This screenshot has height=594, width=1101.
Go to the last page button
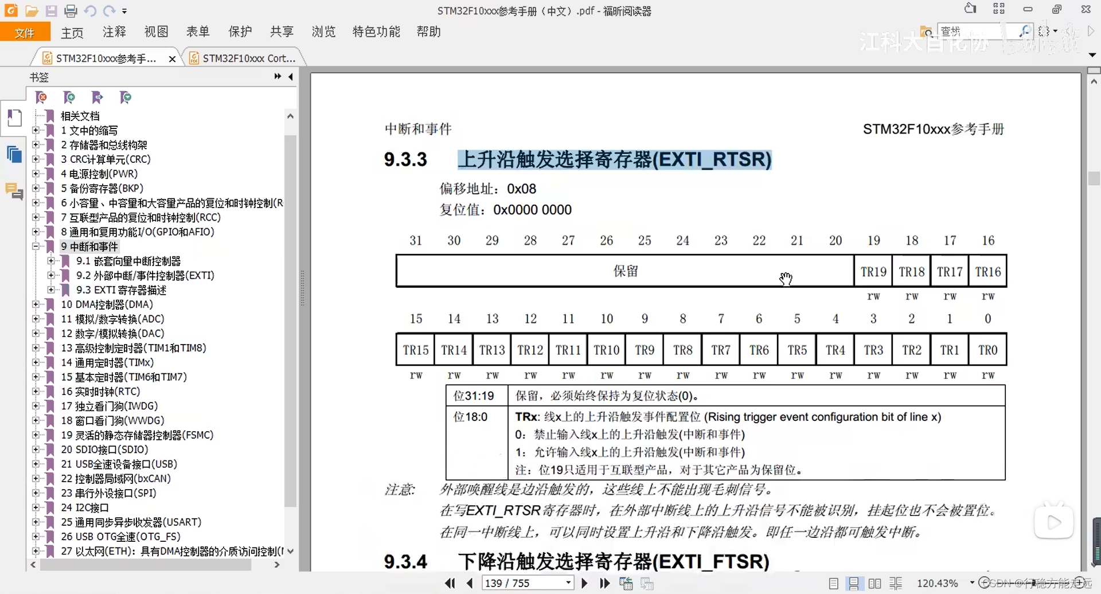tap(604, 583)
